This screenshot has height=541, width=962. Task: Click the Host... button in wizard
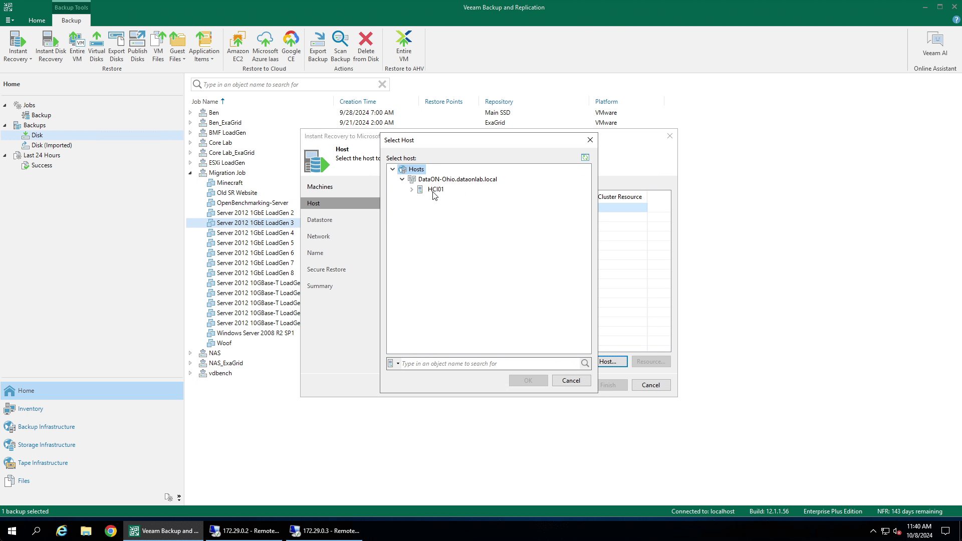(612, 362)
